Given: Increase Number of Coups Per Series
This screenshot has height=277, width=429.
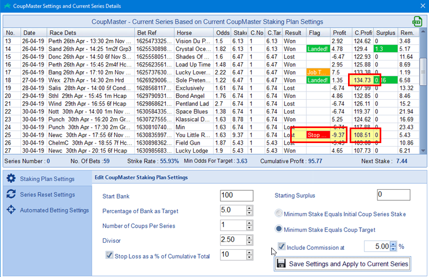Looking at the screenshot, I should point(249,223).
